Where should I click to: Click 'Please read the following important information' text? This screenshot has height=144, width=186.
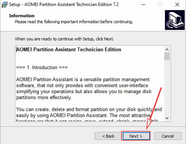click(74, 22)
